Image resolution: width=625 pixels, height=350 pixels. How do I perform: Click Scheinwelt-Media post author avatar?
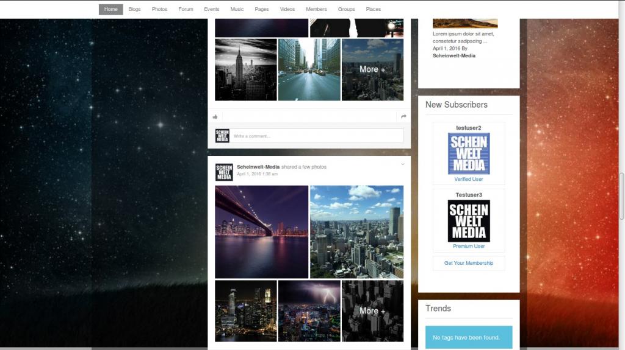(224, 172)
